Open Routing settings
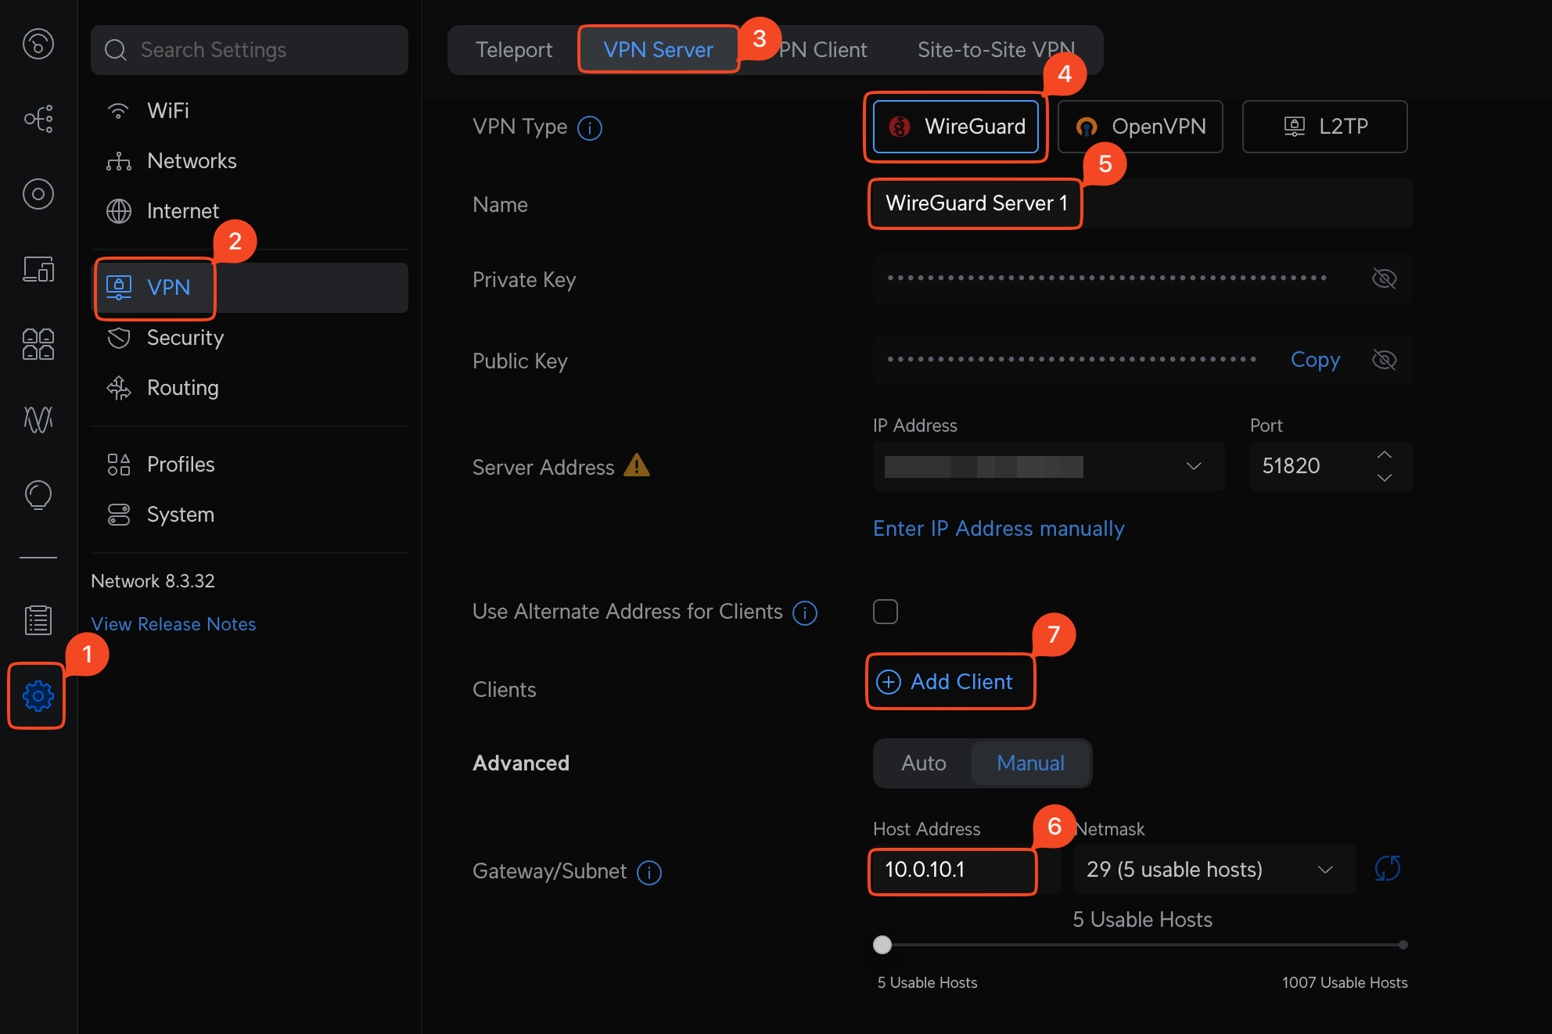 [250, 388]
